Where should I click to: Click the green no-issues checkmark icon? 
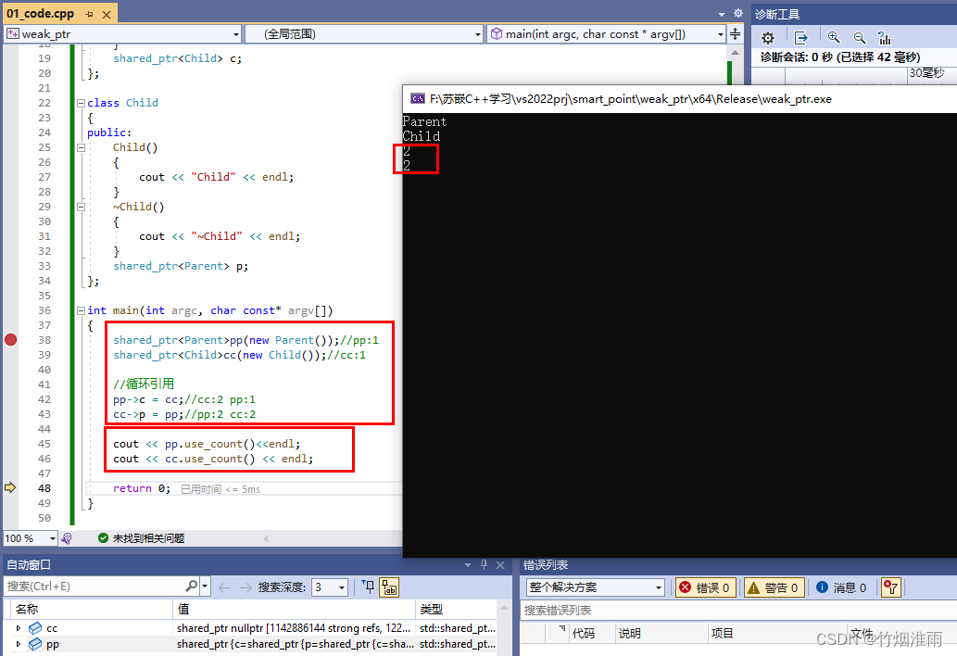pos(103,537)
